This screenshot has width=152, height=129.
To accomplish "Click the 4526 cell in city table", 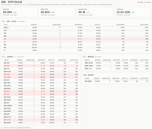I will pos(123,30).
